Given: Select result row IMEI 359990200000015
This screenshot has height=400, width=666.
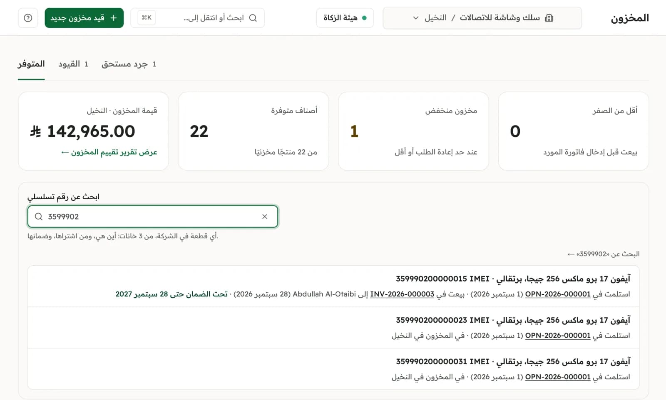Looking at the screenshot, I should tap(333, 286).
